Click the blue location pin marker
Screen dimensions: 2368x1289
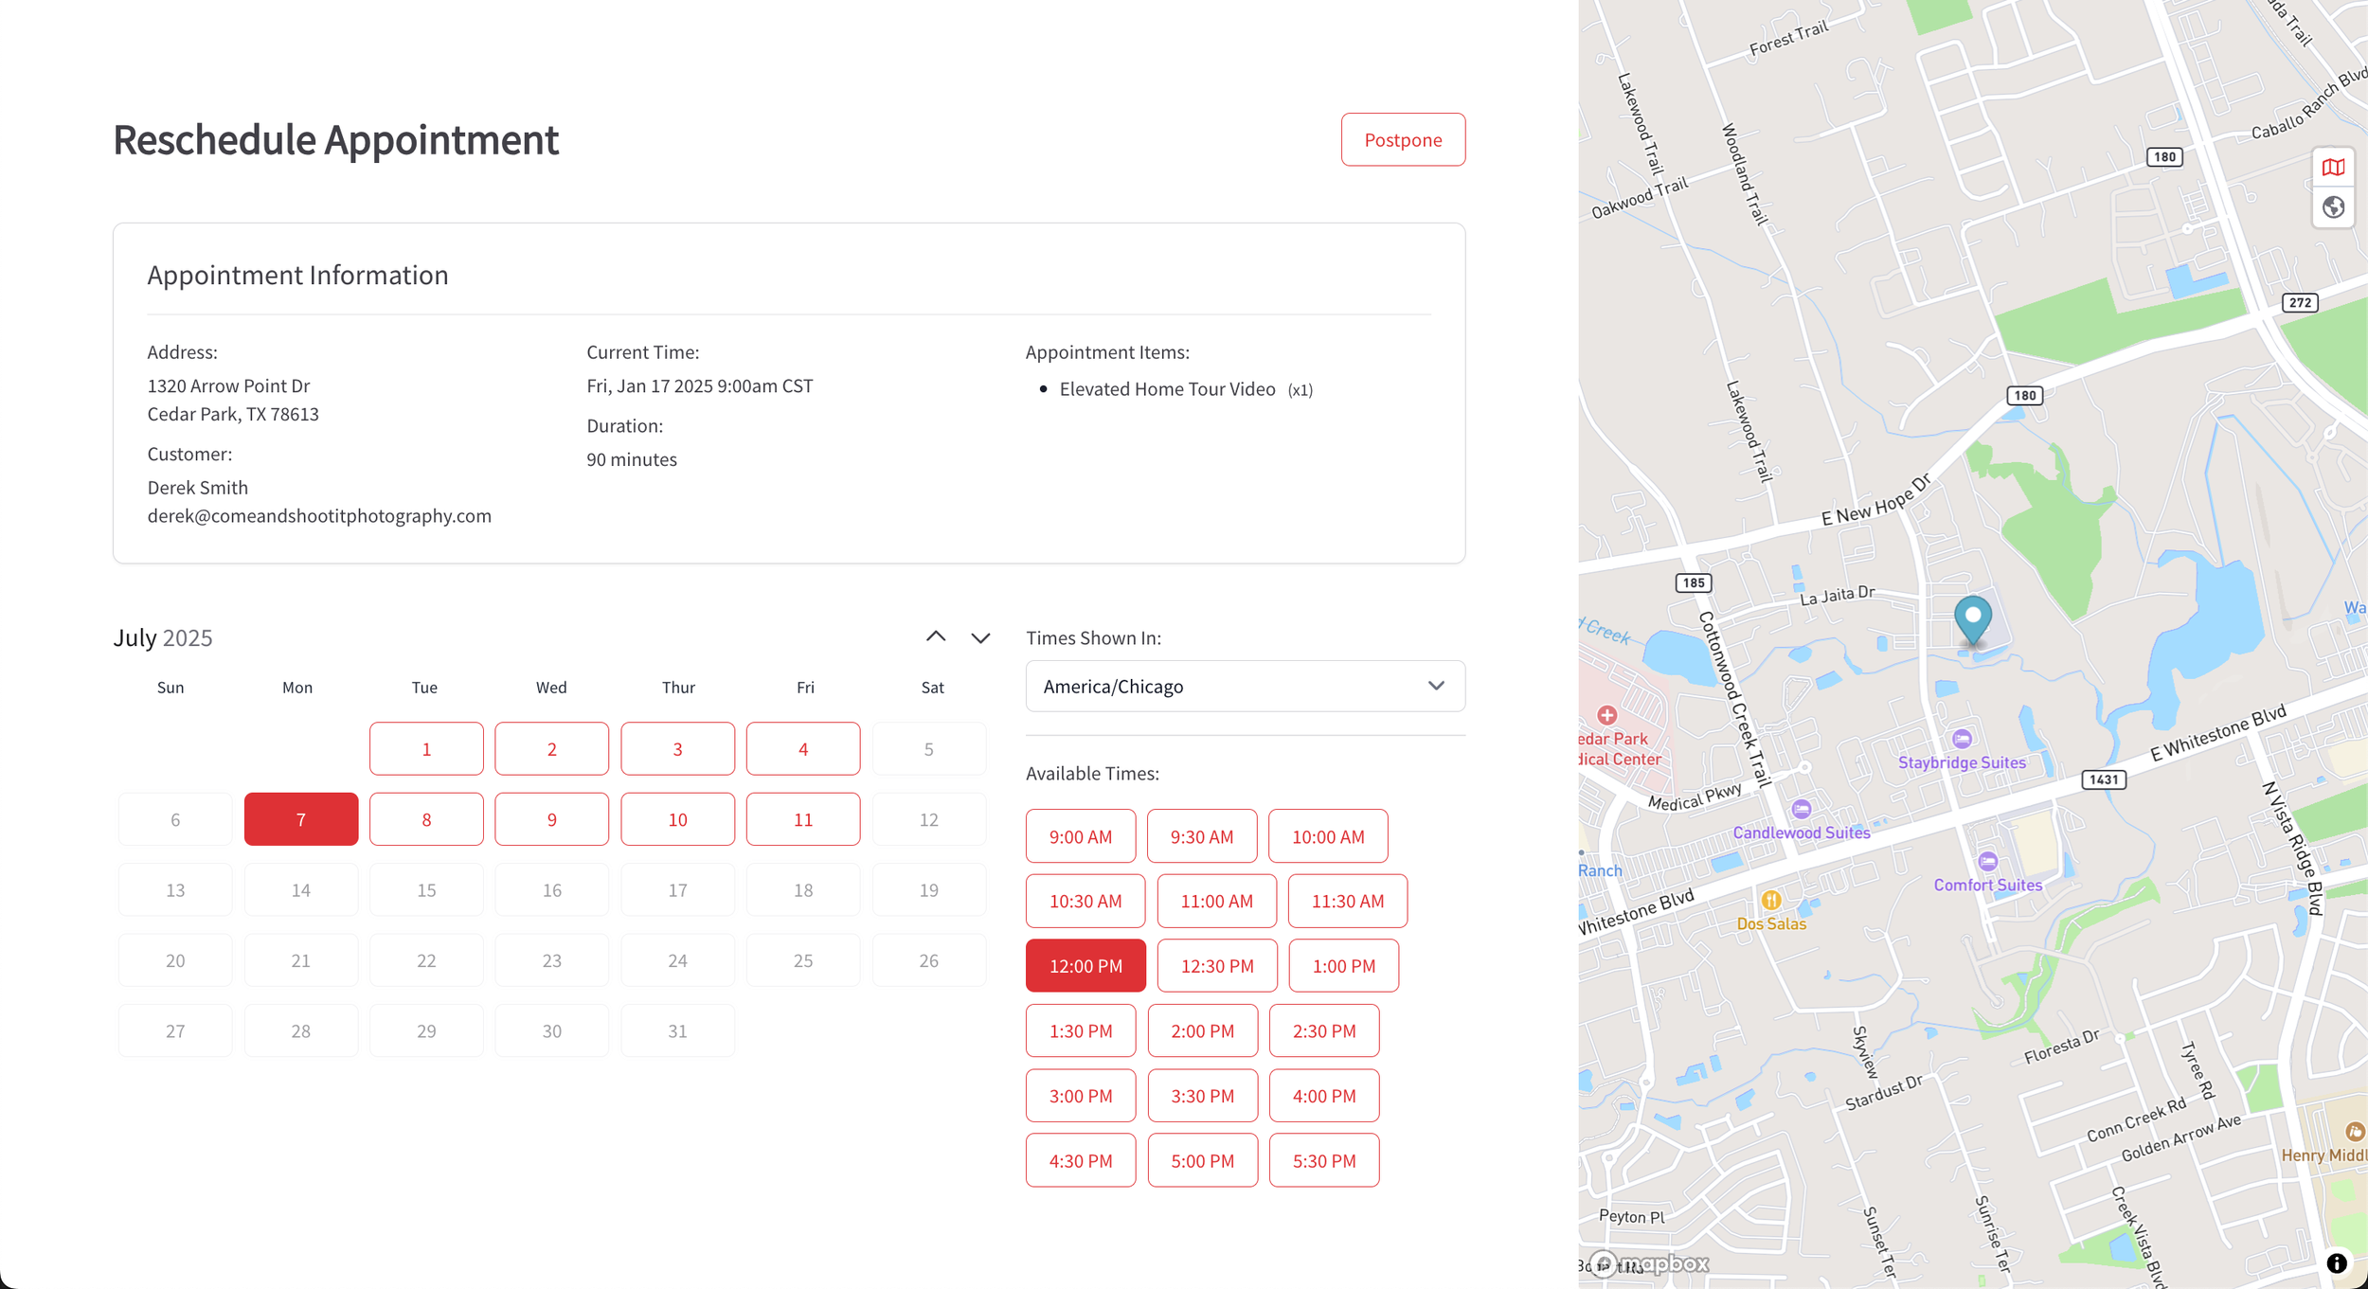[x=1973, y=618]
